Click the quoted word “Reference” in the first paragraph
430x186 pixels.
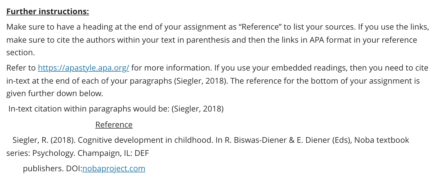260,27
